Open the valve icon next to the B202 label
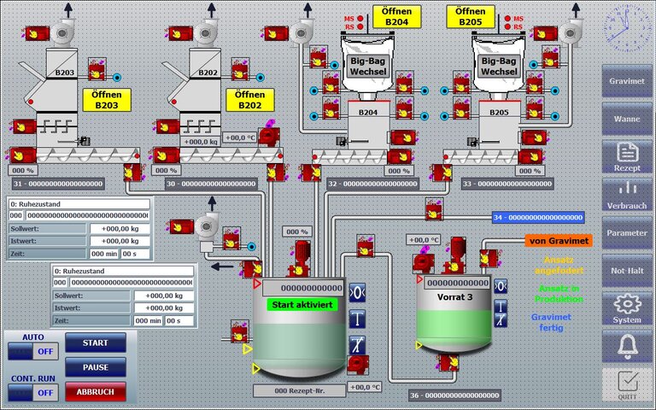 [x=240, y=69]
